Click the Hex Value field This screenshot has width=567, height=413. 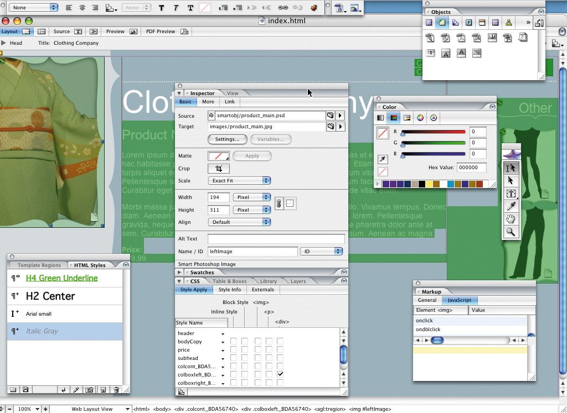click(x=472, y=168)
